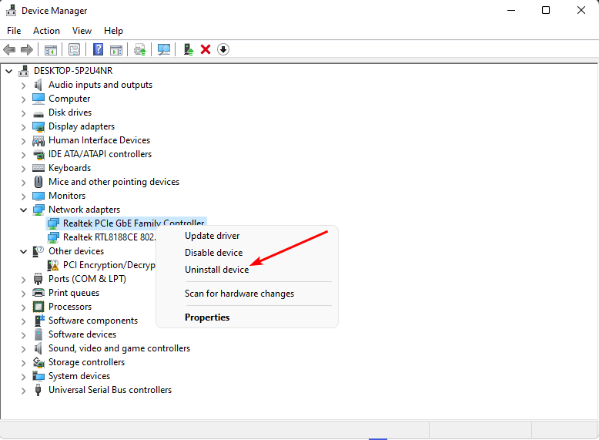Choose Scan for hardware changes in context menu

pyautogui.click(x=239, y=294)
